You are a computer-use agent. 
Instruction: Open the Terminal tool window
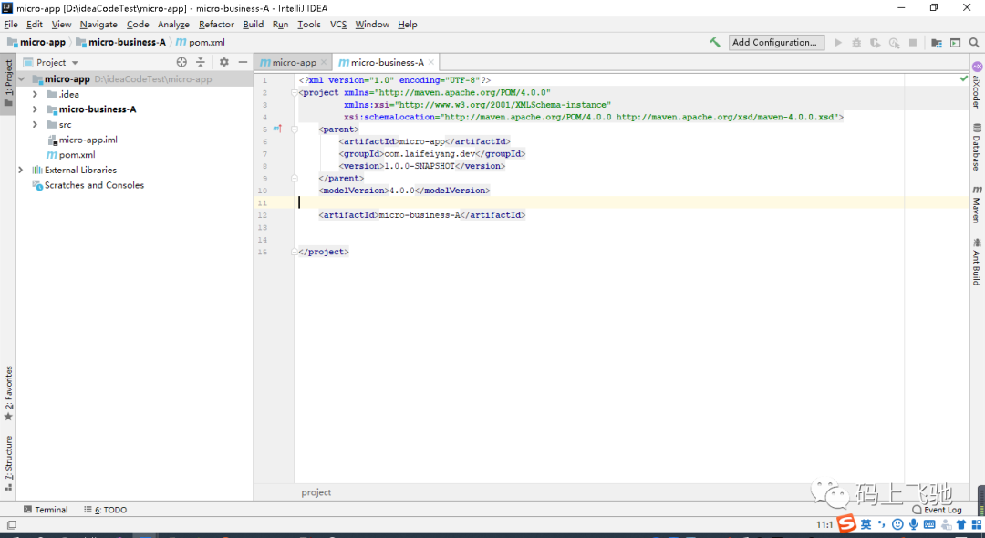click(x=46, y=510)
